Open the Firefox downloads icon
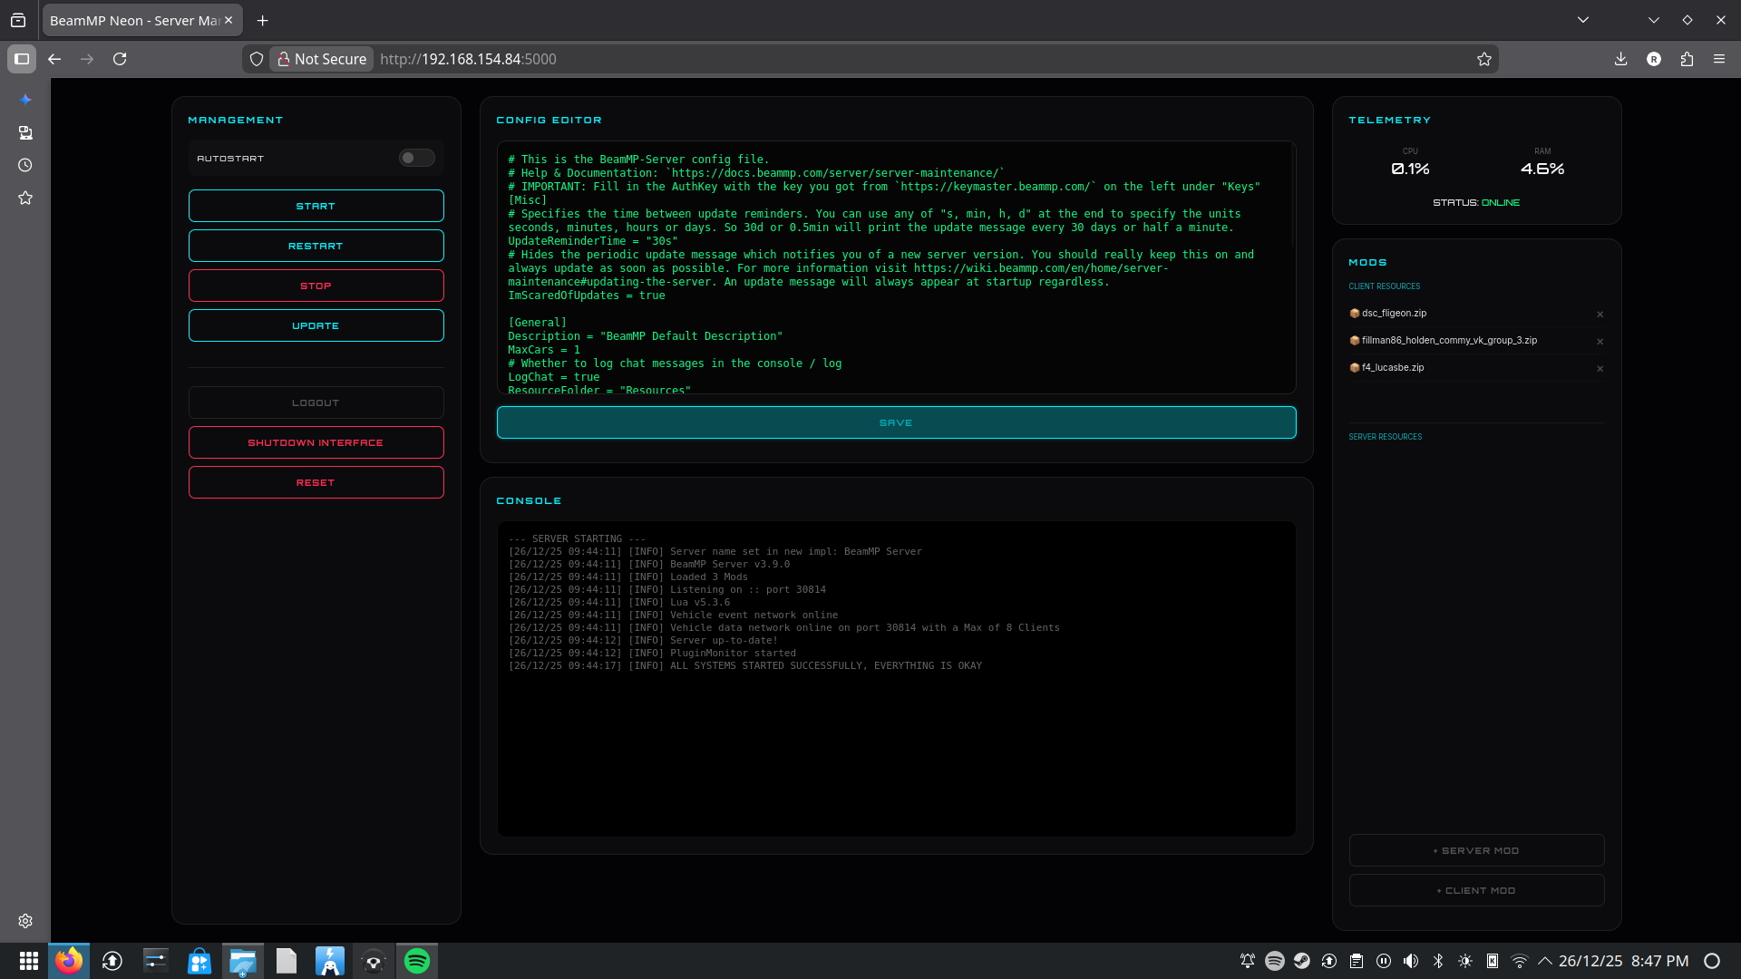 [x=1620, y=59]
